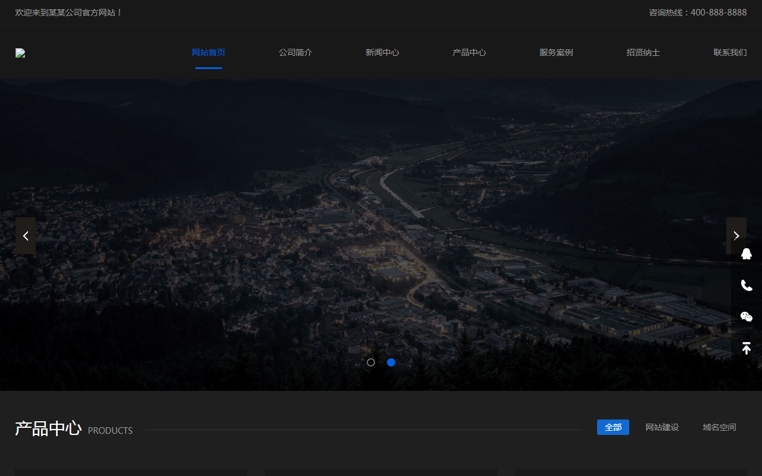Select the 全部 product filter tab
762x476 pixels.
tap(613, 427)
